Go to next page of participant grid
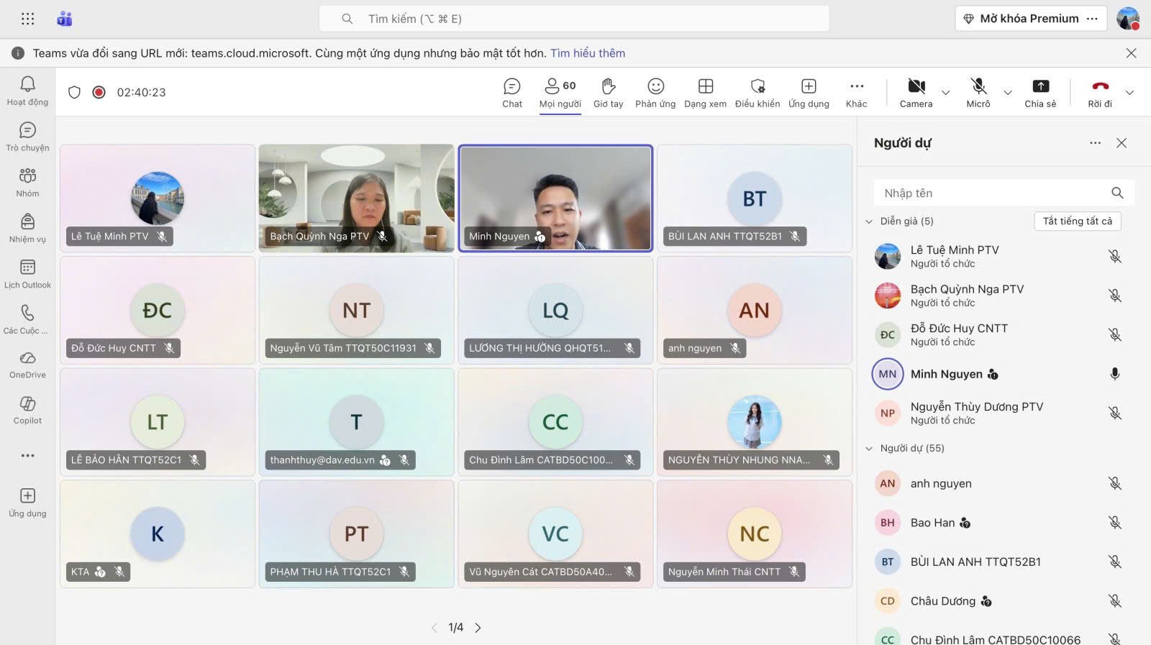 click(478, 628)
